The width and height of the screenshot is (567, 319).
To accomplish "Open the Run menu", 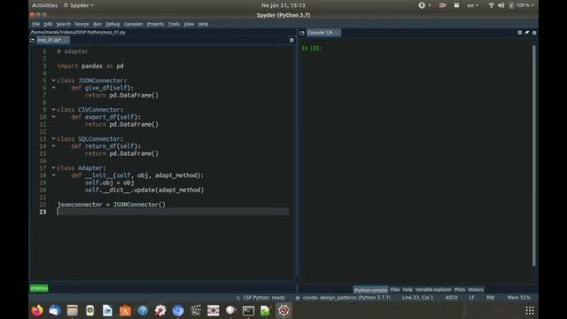I will point(97,24).
